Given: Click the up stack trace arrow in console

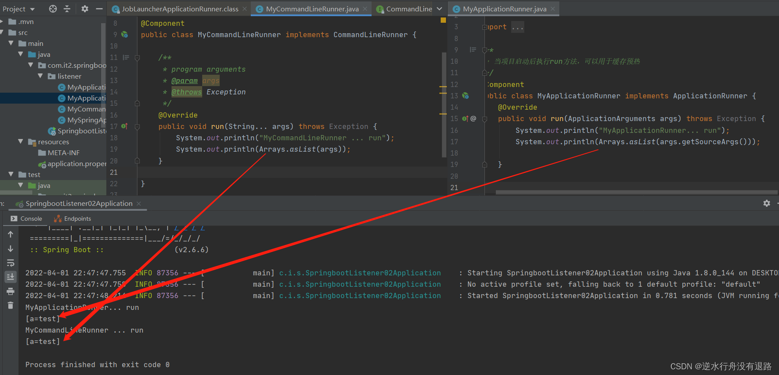Looking at the screenshot, I should [11, 234].
